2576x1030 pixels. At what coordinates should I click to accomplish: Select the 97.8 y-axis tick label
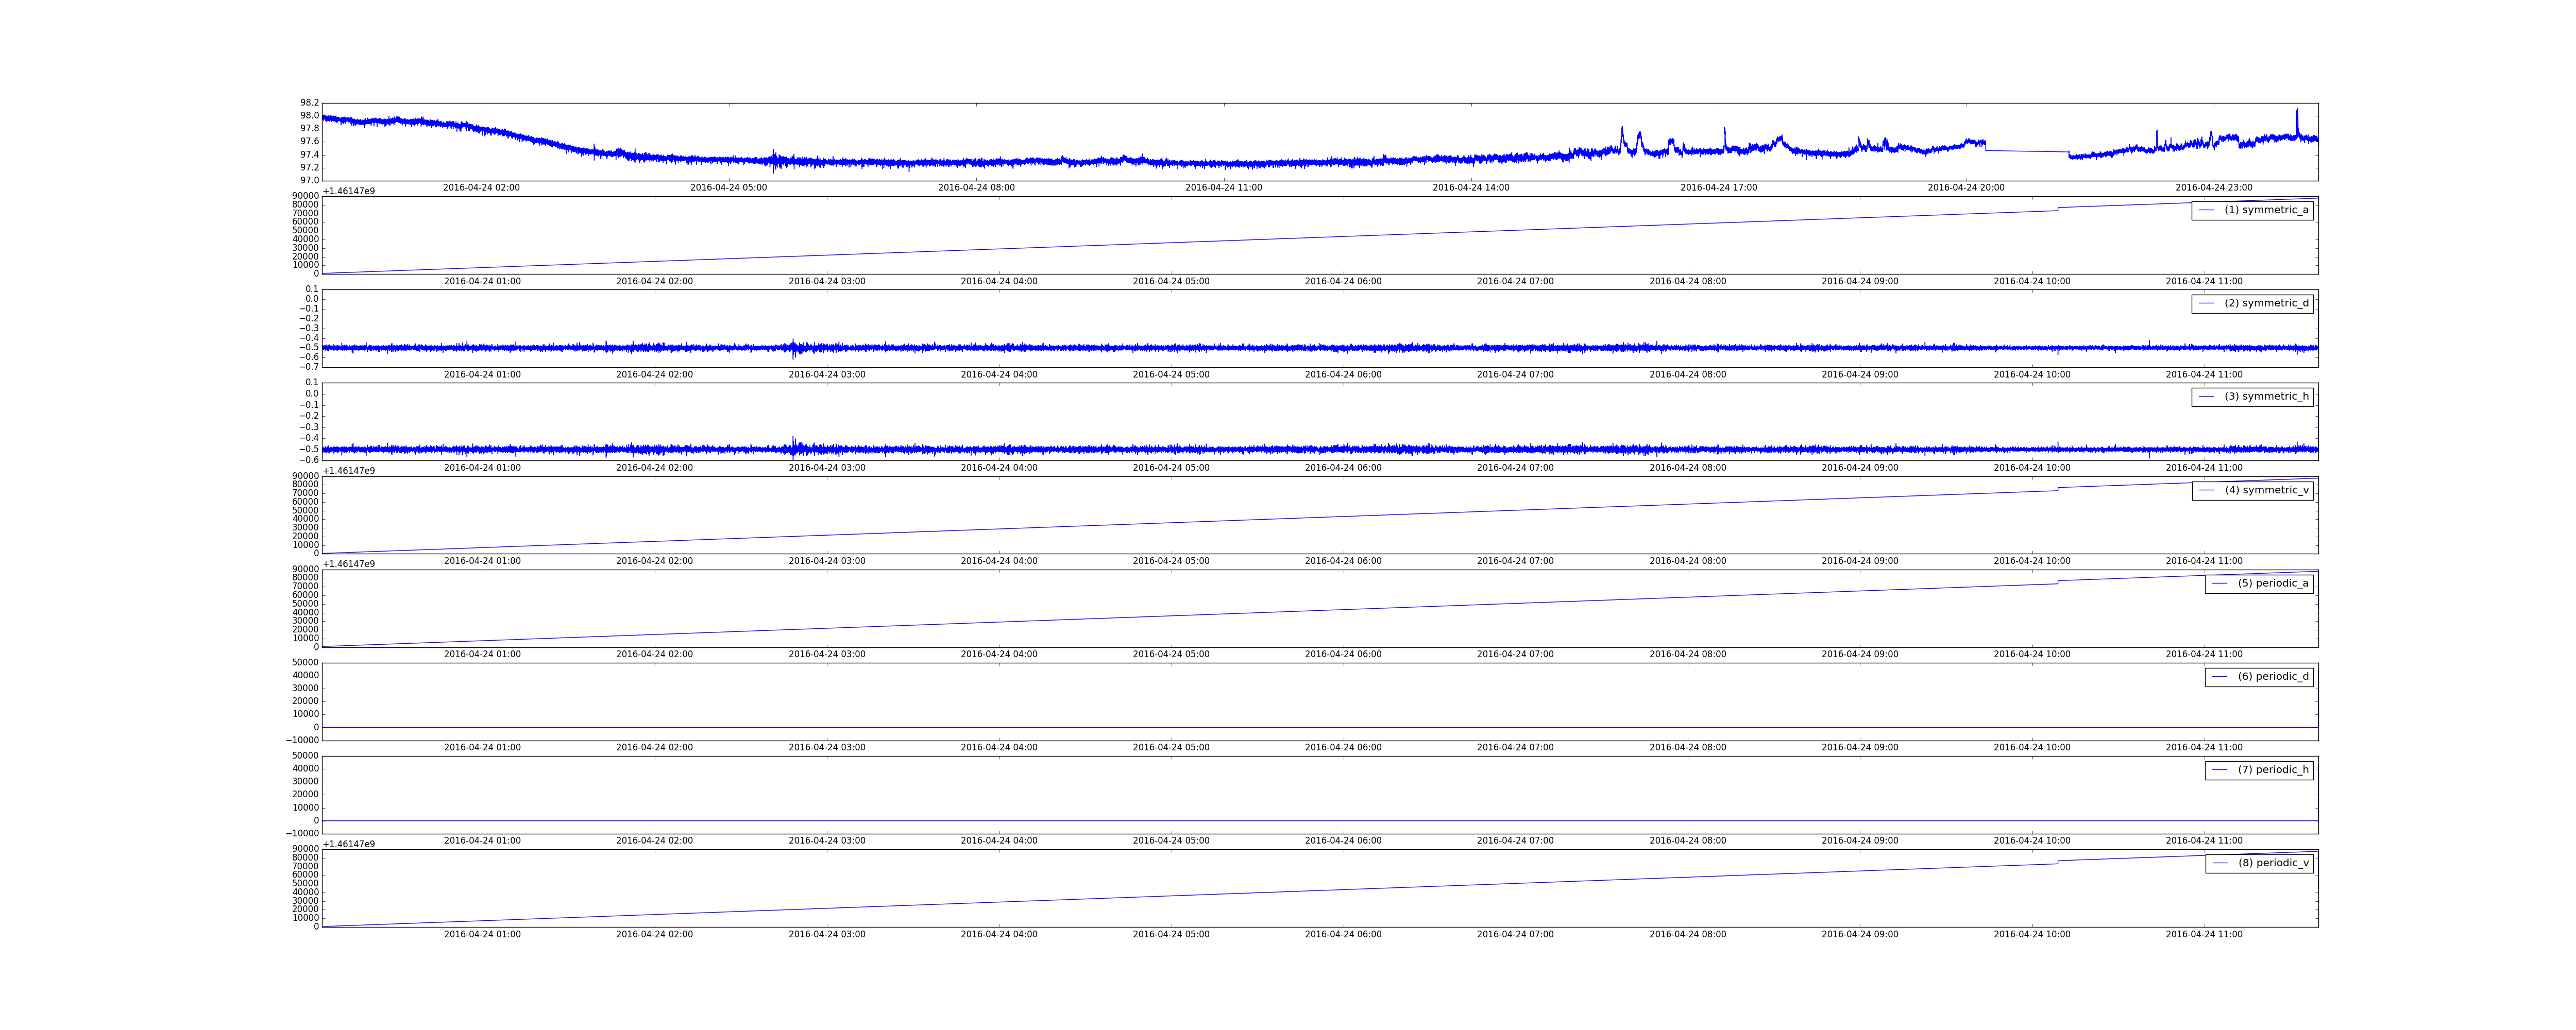point(310,129)
